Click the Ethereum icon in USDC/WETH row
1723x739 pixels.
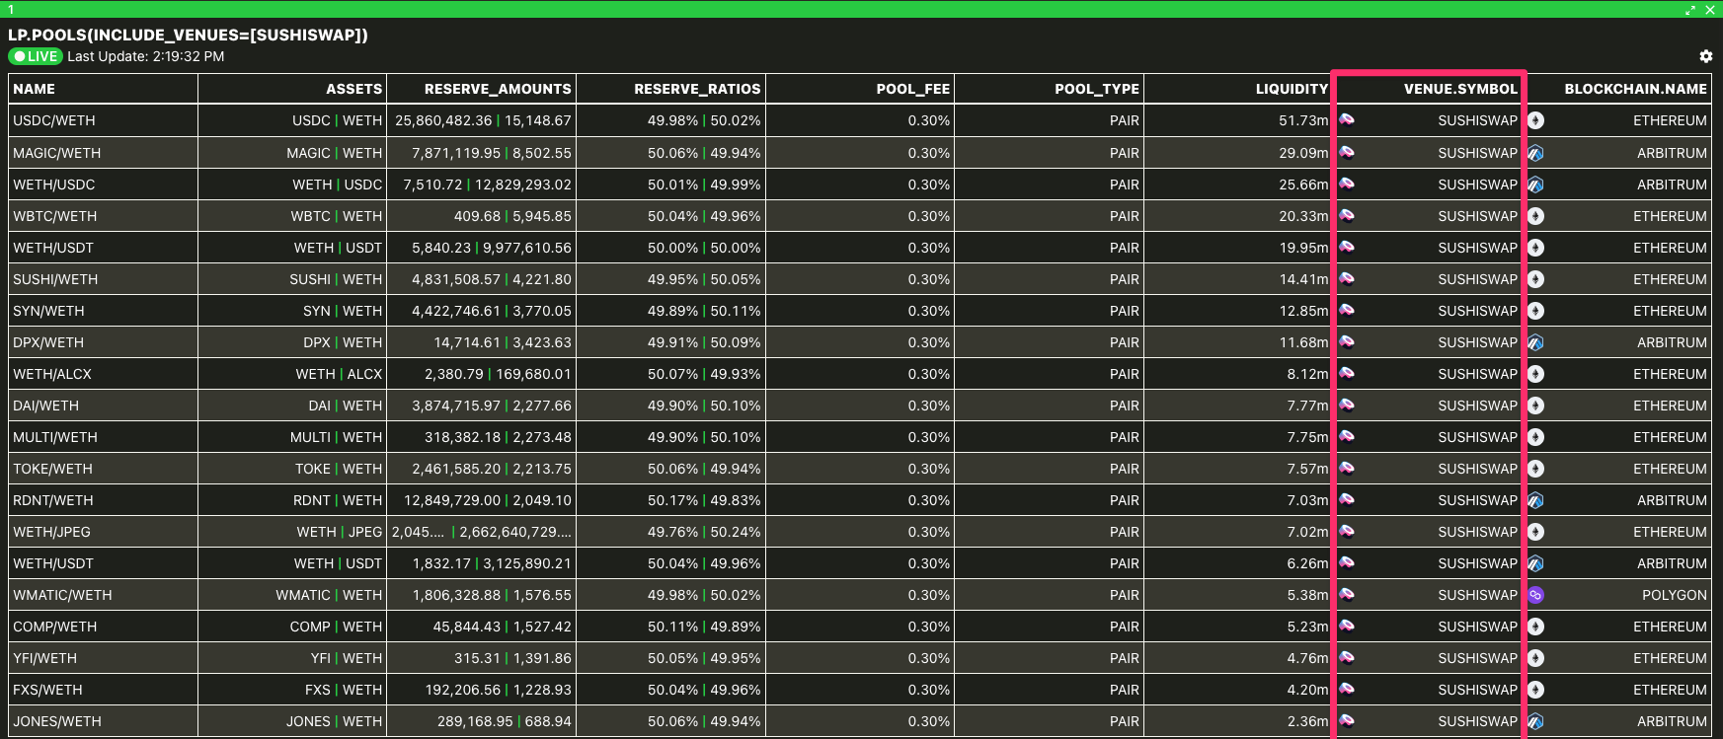coord(1535,120)
